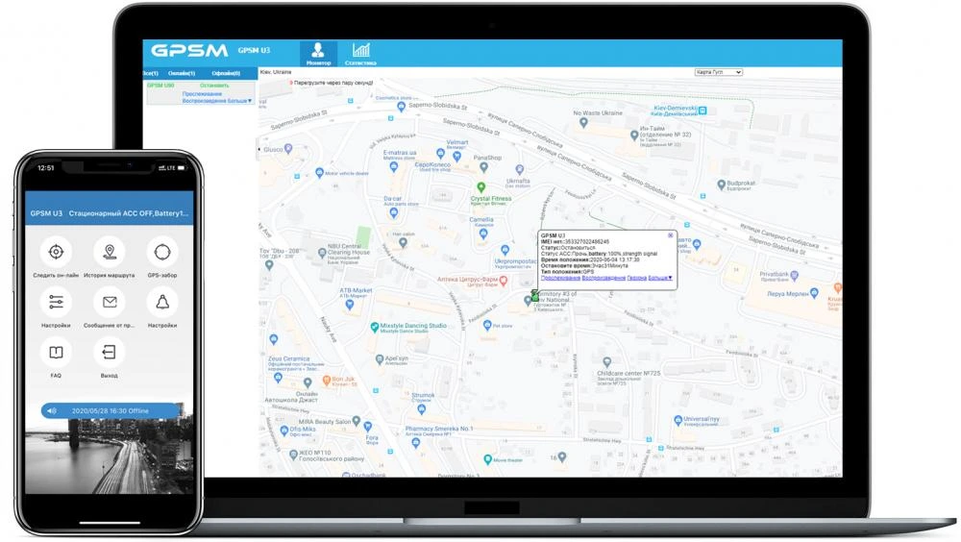The image size is (961, 542).
Task: Tap the Следить он-лайн tracking icon
Action: (x=56, y=253)
